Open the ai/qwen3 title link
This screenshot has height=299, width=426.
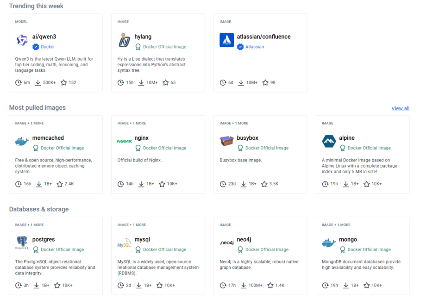pos(44,37)
